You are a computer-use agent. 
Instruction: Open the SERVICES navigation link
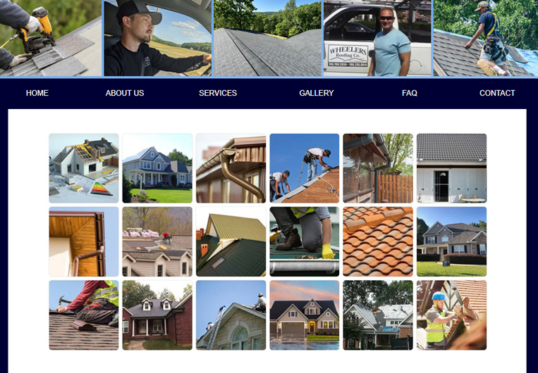tap(218, 93)
